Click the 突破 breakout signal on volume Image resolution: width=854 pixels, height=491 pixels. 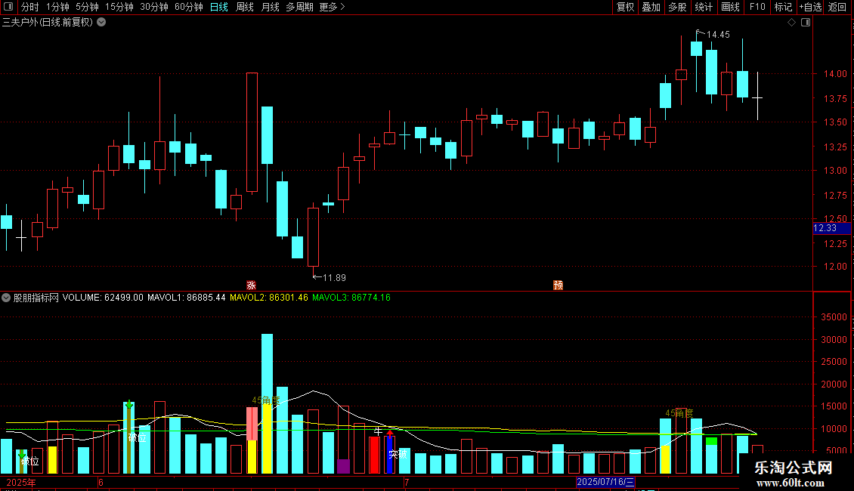pyautogui.click(x=398, y=454)
